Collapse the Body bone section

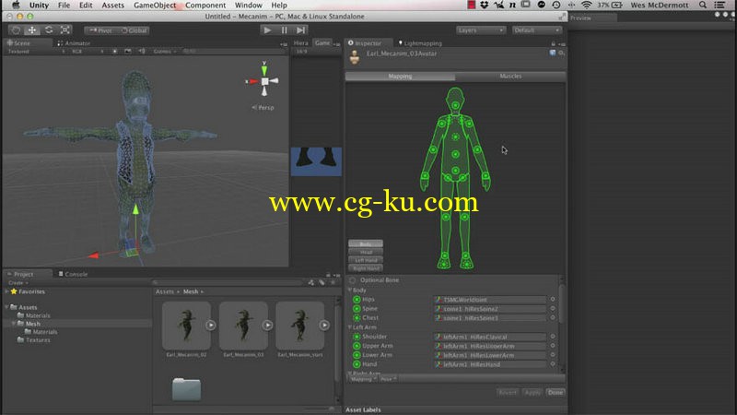(350, 290)
